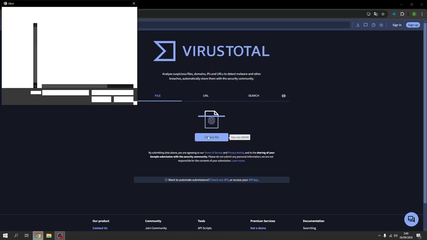The image size is (427, 240).
Task: Click the translate page icon in address bar
Action: (x=376, y=14)
